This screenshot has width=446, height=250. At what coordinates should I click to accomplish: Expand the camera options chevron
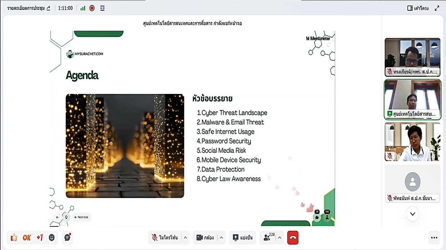point(221,237)
